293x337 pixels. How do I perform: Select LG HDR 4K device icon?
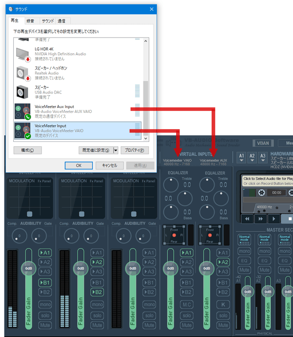pyautogui.click(x=23, y=55)
